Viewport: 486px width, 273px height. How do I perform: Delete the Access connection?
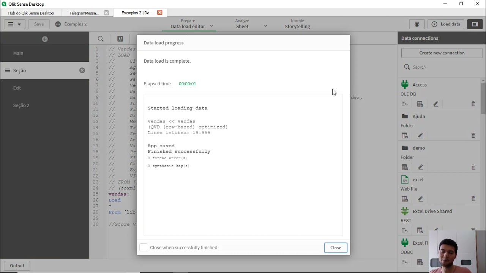473,104
